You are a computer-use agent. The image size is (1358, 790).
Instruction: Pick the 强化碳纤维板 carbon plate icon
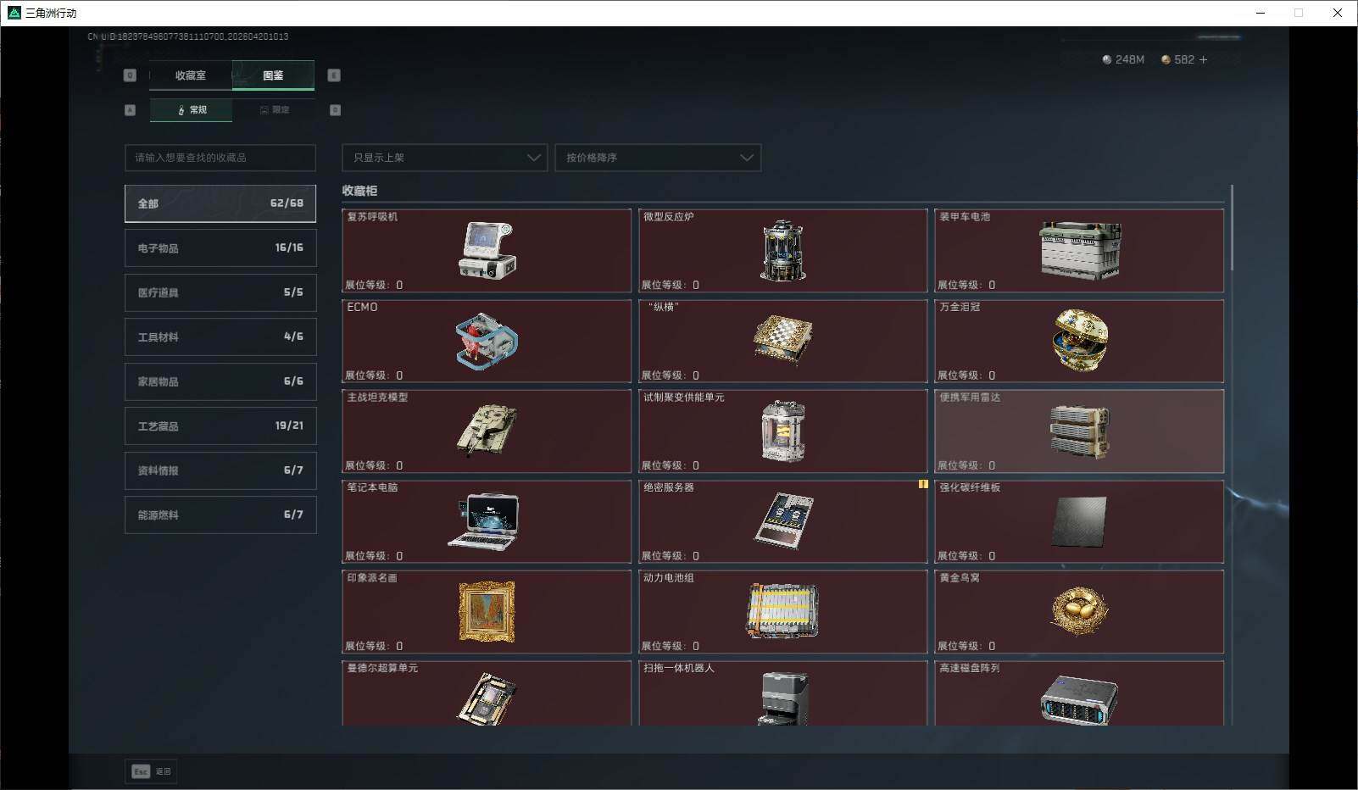point(1079,521)
